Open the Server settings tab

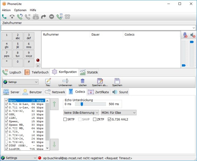point(11,92)
